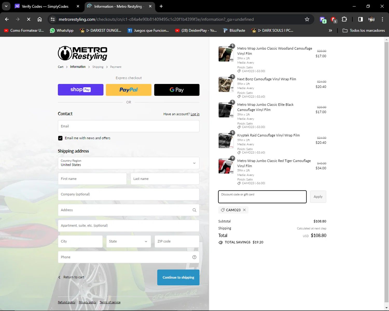The width and height of the screenshot is (389, 311).
Task: Click the Information breadcrumb
Action: [78, 67]
